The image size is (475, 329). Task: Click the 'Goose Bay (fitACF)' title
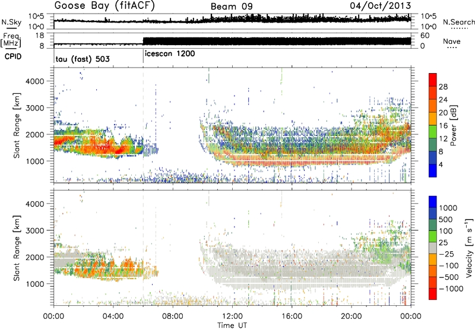pos(104,6)
